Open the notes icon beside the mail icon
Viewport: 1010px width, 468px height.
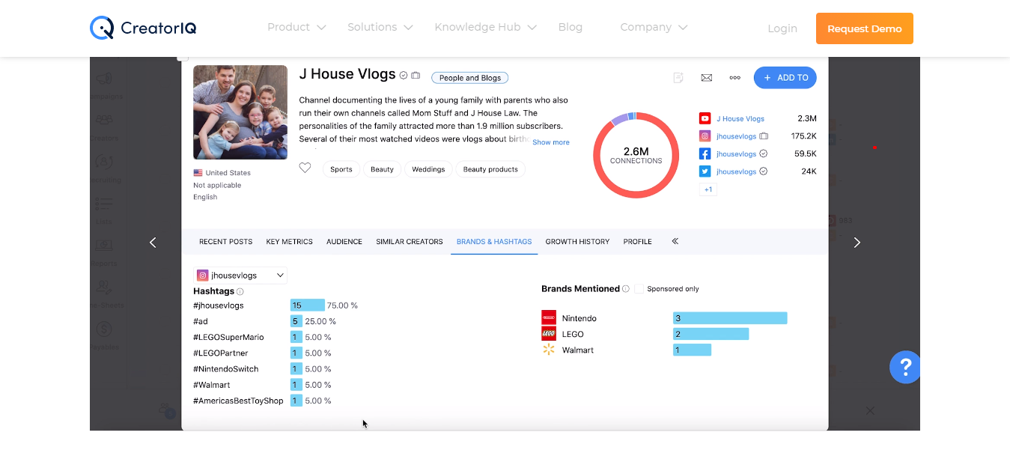pyautogui.click(x=678, y=77)
